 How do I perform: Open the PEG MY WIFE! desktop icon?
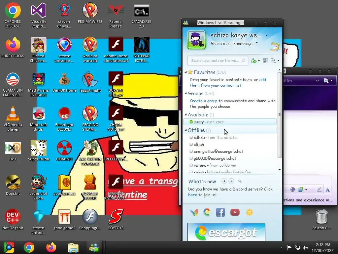tap(90, 13)
